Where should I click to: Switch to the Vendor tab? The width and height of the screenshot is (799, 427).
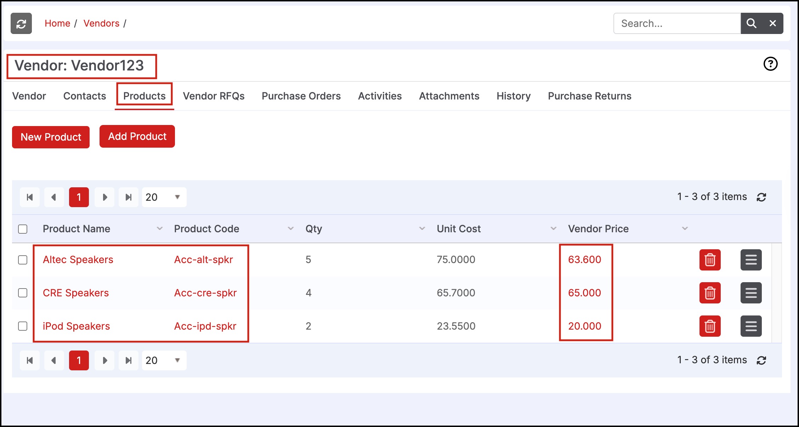click(x=29, y=96)
